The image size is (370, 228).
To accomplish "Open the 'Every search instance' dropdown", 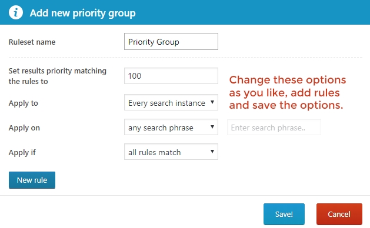I will coord(171,103).
